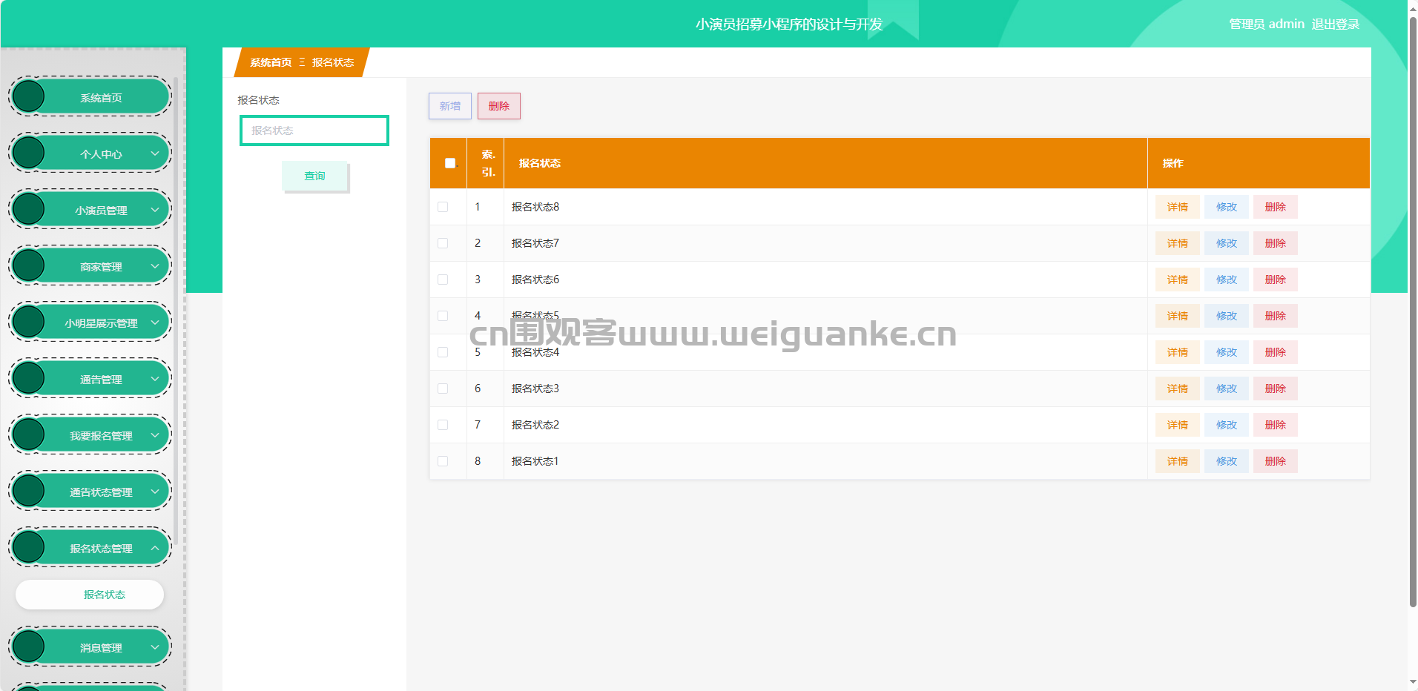Click the page vertical scrollbar
Screen dimensions: 1418x691
[1413, 311]
